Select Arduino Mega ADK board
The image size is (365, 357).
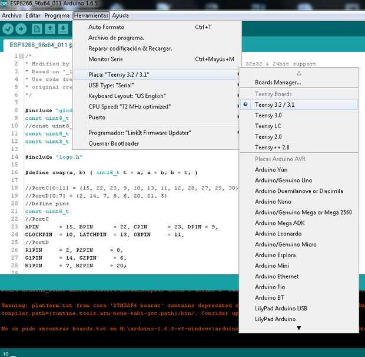pos(299,223)
